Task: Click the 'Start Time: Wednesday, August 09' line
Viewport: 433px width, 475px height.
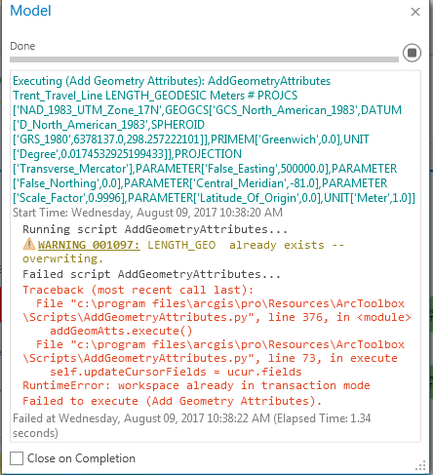Action: pyautogui.click(x=147, y=213)
